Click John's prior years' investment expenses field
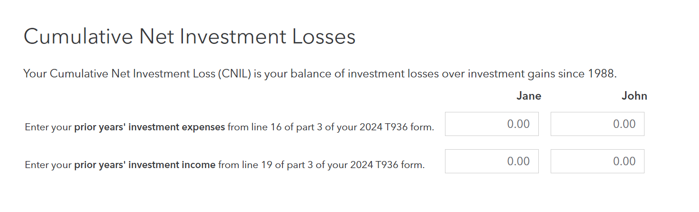 coord(597,124)
